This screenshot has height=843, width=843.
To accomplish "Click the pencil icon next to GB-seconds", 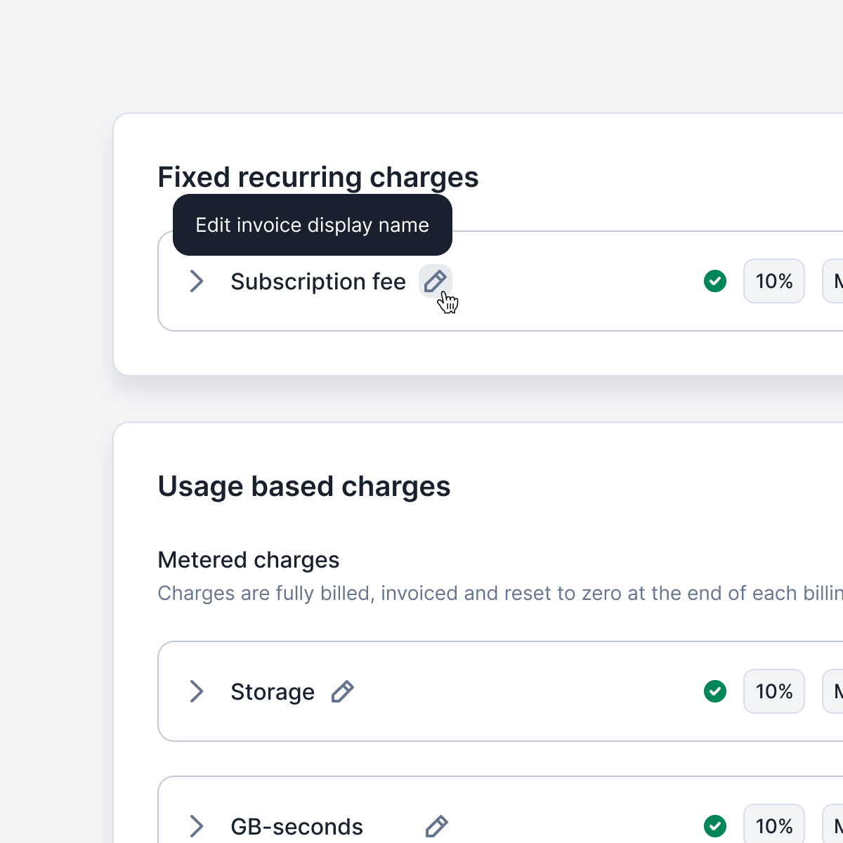I will (436, 826).
